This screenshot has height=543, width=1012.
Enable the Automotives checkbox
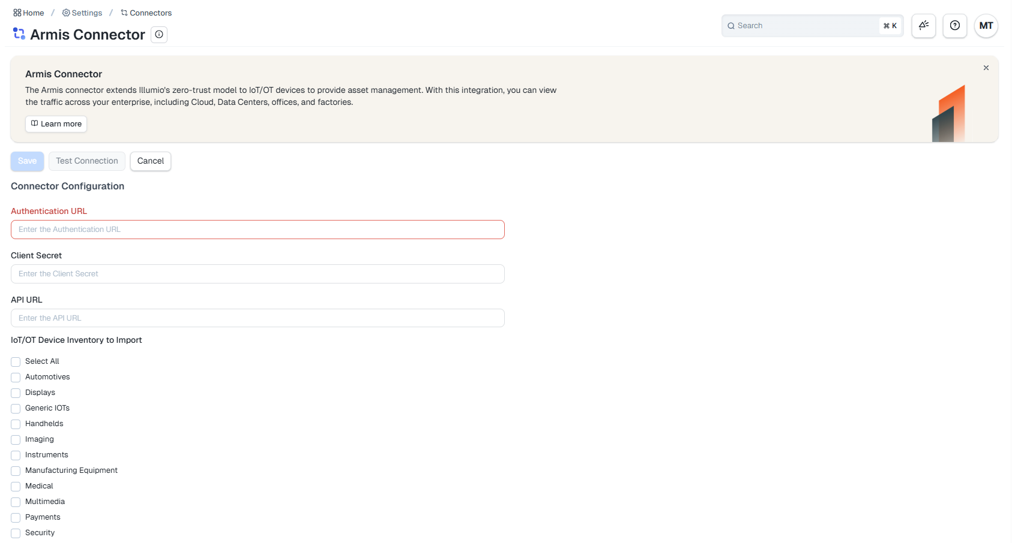(x=16, y=378)
